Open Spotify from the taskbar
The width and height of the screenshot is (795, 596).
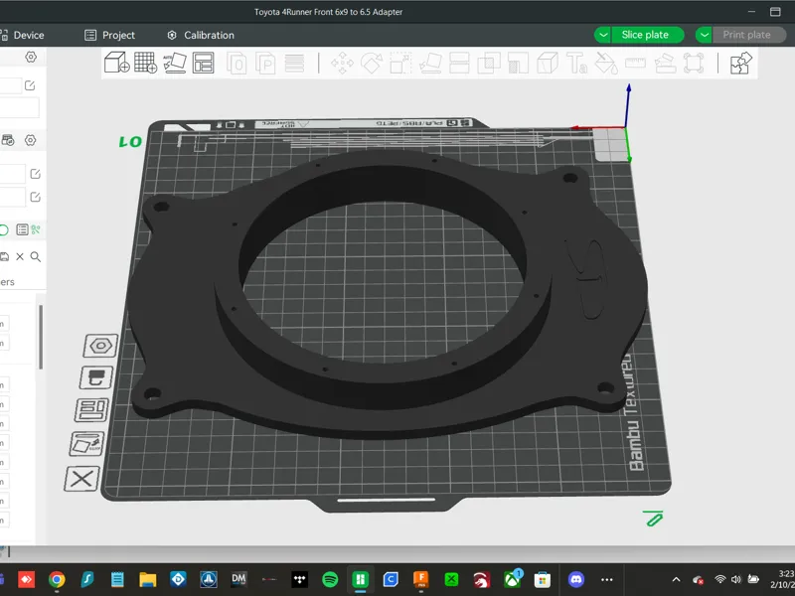pyautogui.click(x=330, y=579)
